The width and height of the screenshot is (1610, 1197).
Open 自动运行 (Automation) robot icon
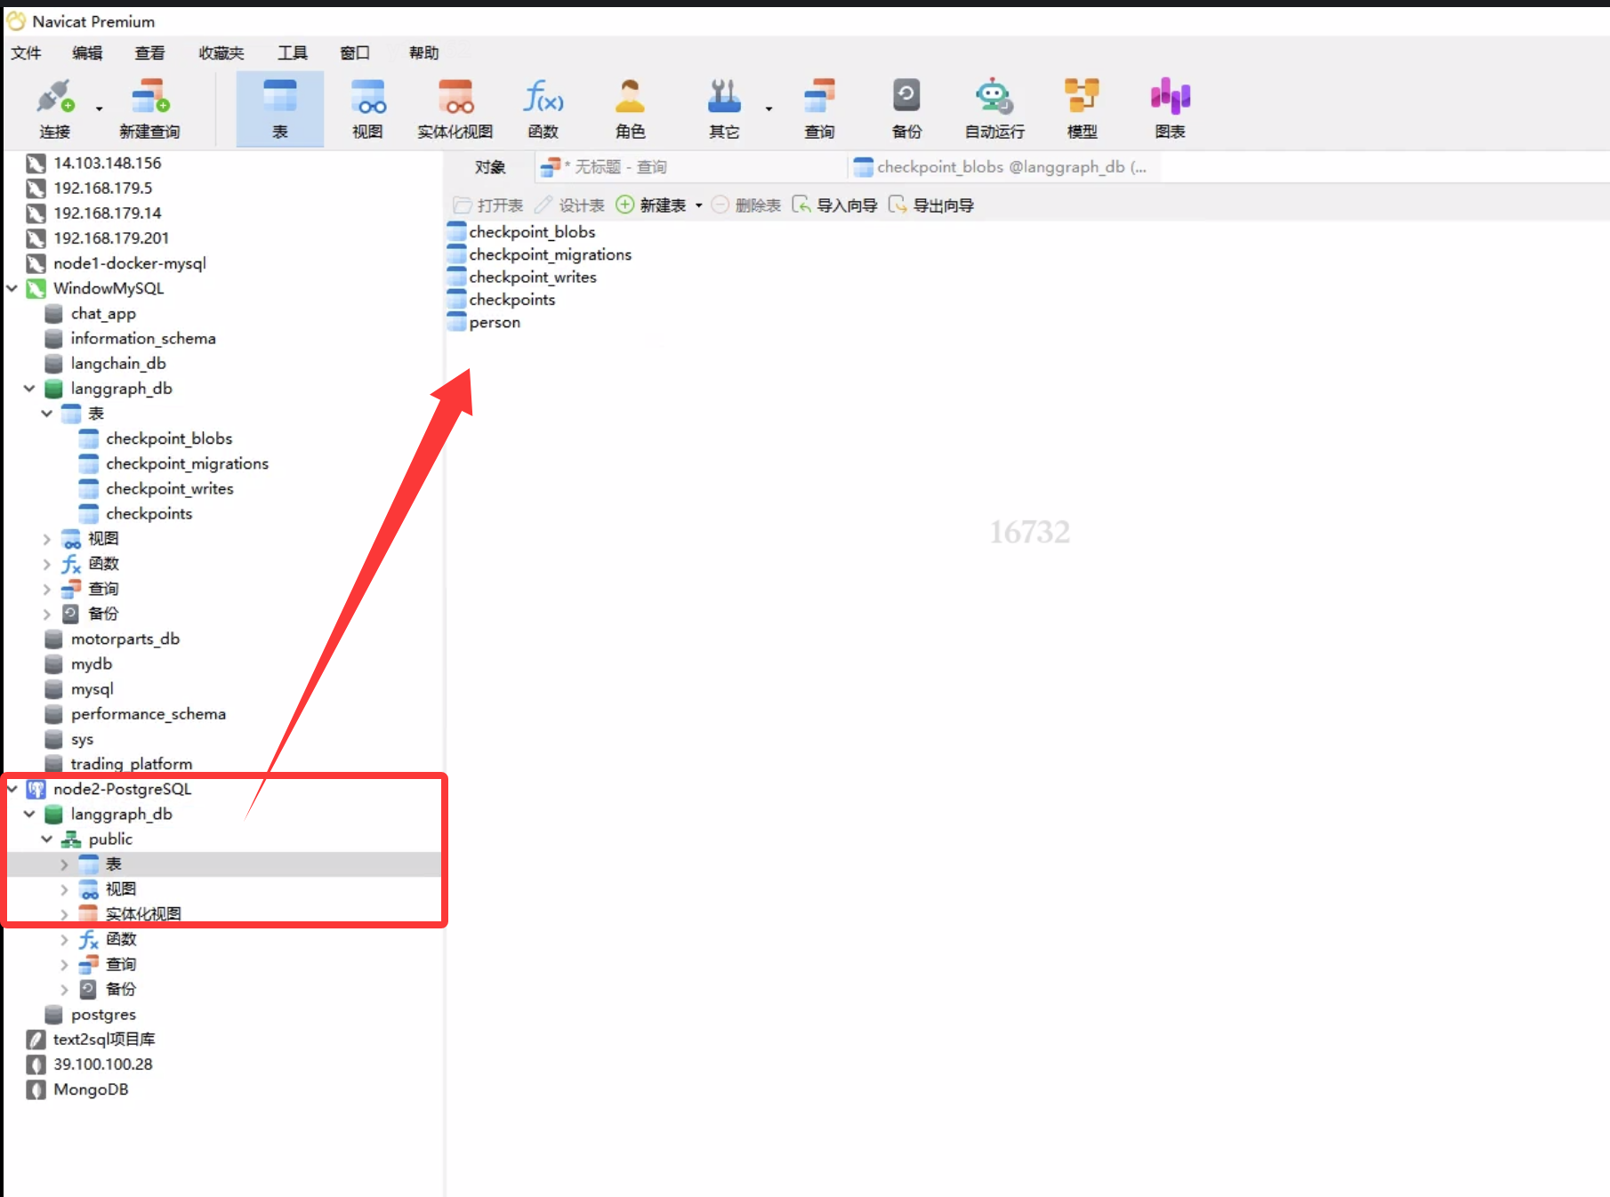(994, 108)
